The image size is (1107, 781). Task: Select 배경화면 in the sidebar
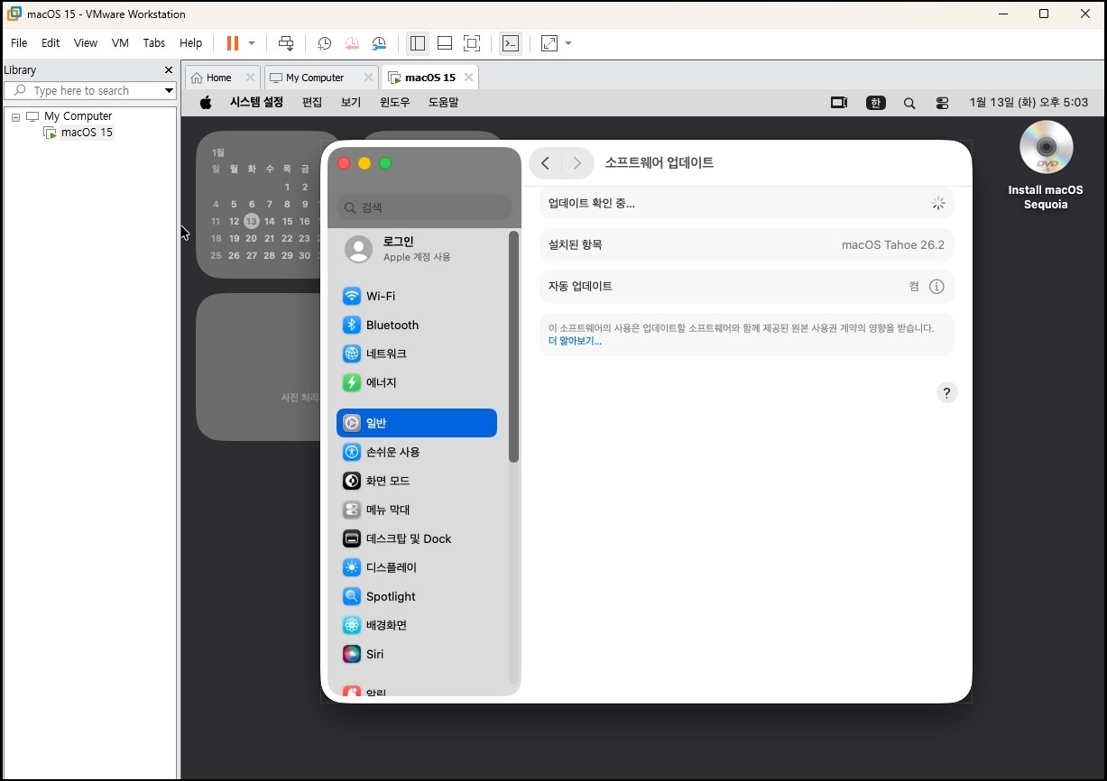[x=417, y=625]
